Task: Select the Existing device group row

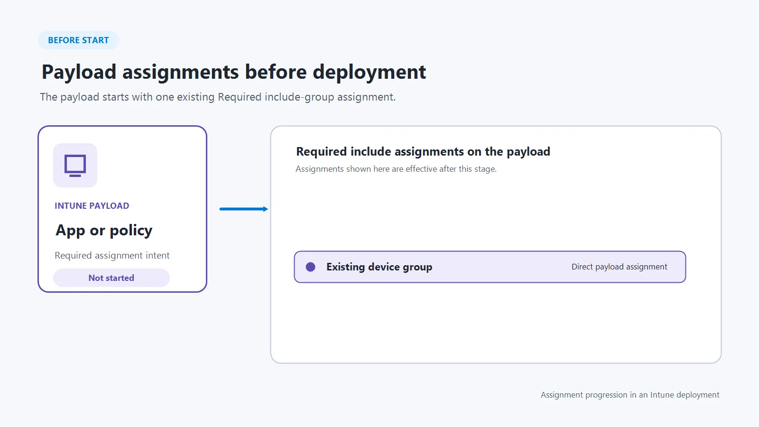Action: pos(490,267)
